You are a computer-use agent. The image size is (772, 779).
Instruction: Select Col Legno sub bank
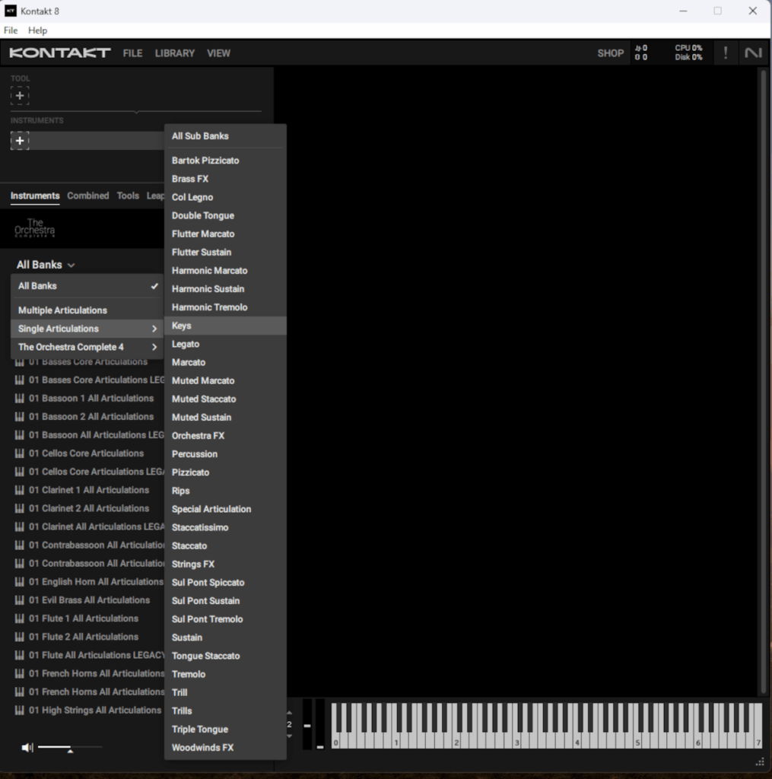(x=225, y=197)
